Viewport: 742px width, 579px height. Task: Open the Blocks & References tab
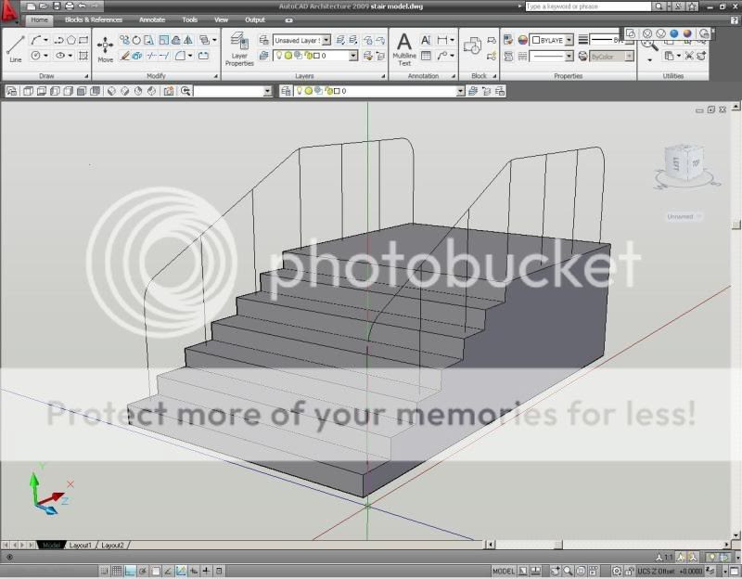(94, 19)
